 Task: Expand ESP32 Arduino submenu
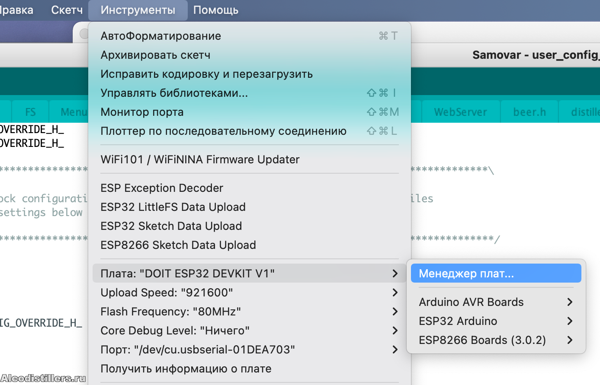click(x=496, y=321)
